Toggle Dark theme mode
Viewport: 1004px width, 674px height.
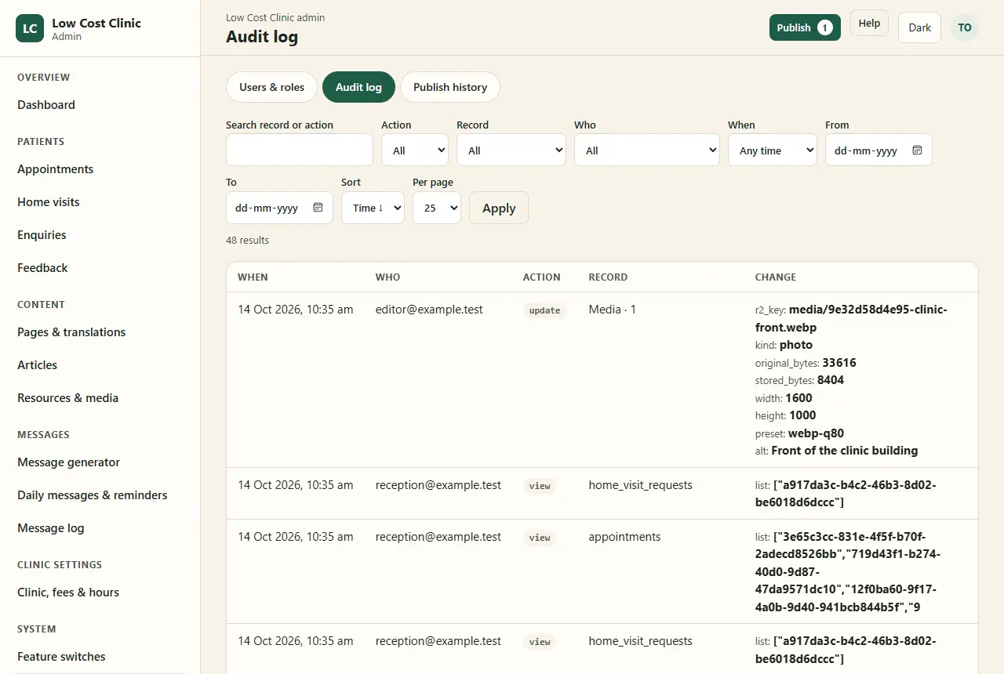pos(919,27)
